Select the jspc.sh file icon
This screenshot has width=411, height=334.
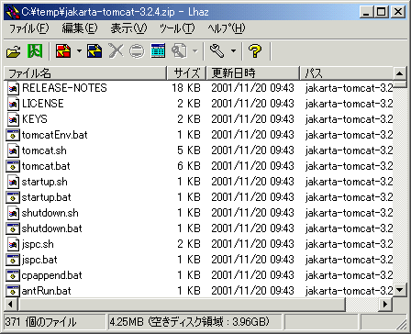point(13,244)
